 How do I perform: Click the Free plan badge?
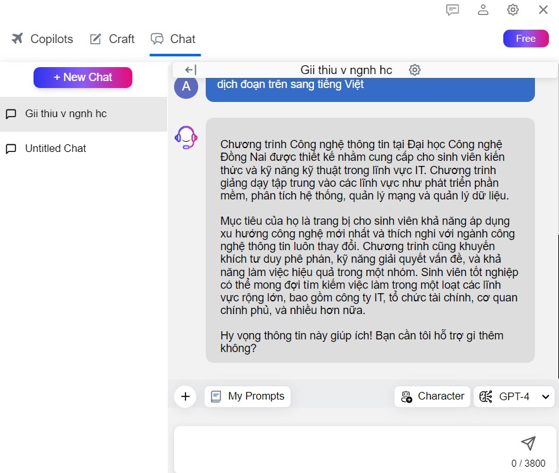point(525,39)
